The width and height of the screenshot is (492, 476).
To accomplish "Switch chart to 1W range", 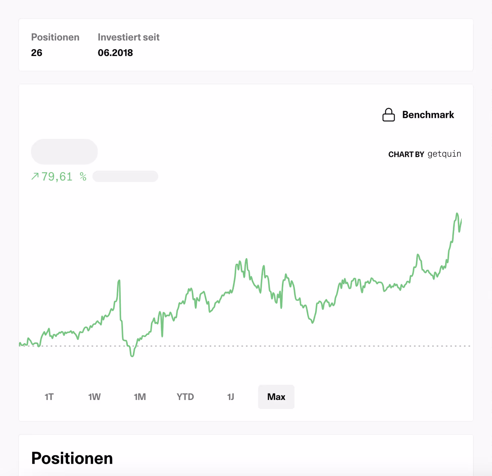I will tap(94, 397).
